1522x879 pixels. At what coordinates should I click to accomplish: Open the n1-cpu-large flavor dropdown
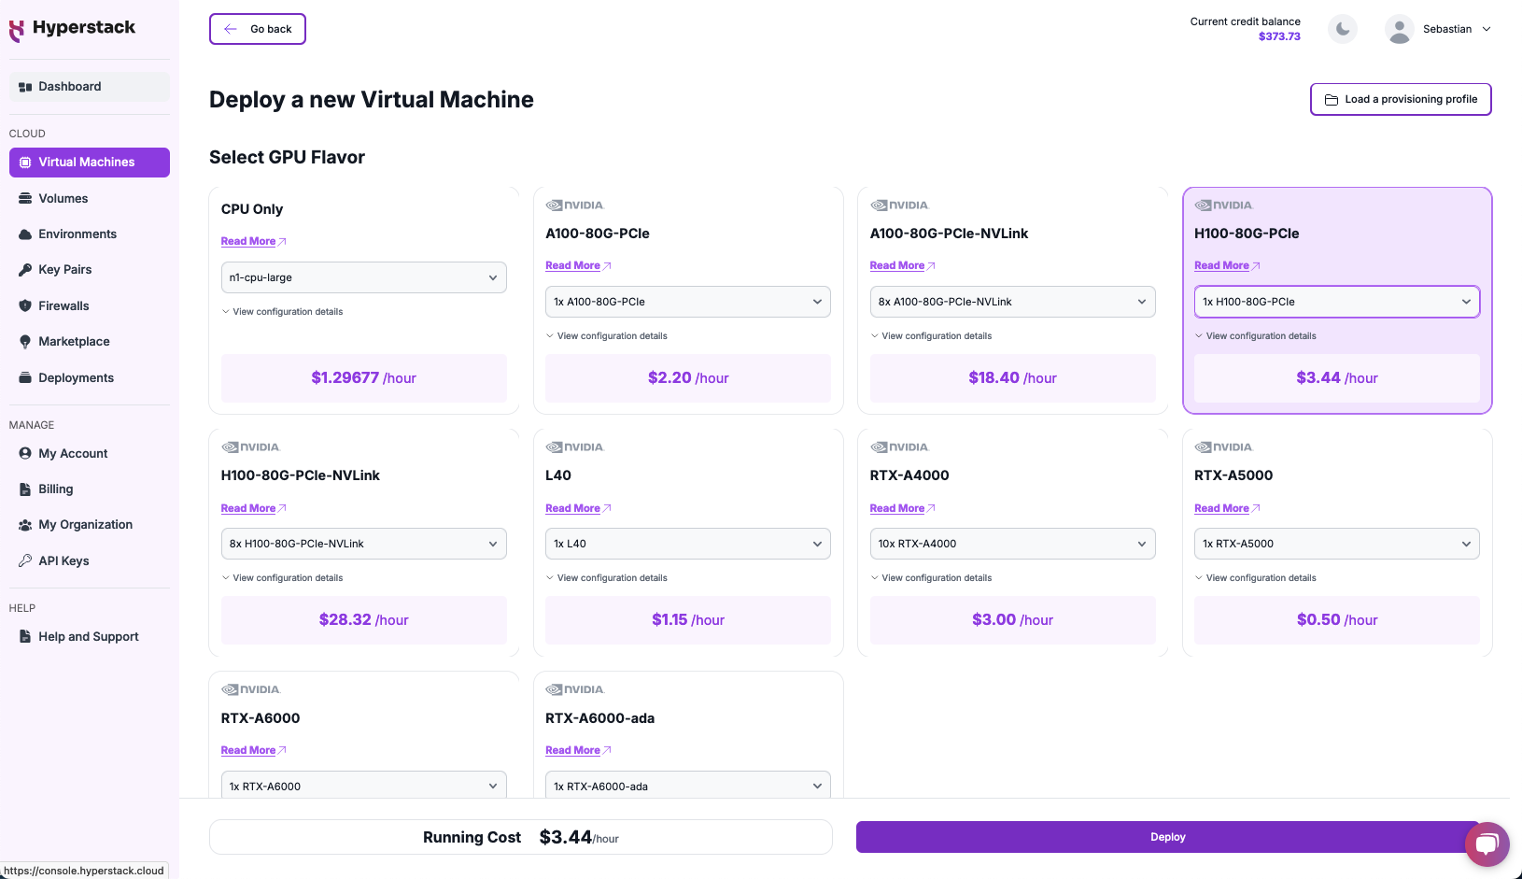[x=363, y=277]
